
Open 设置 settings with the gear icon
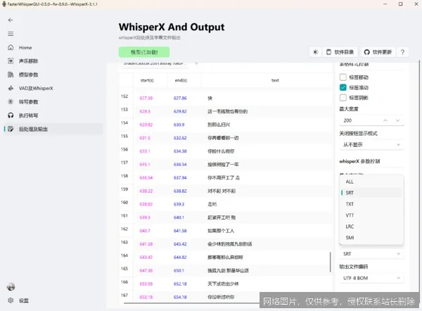coord(53,300)
